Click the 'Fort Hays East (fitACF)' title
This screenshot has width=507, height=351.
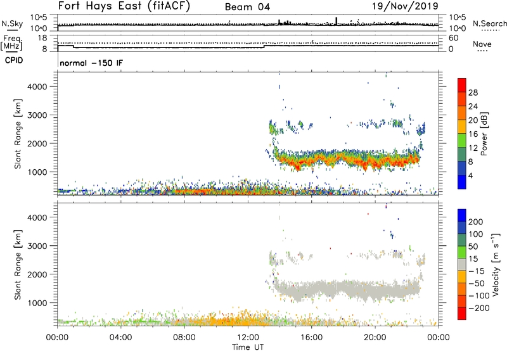tap(124, 6)
